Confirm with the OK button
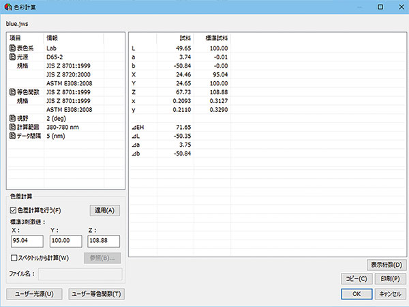 (357, 294)
